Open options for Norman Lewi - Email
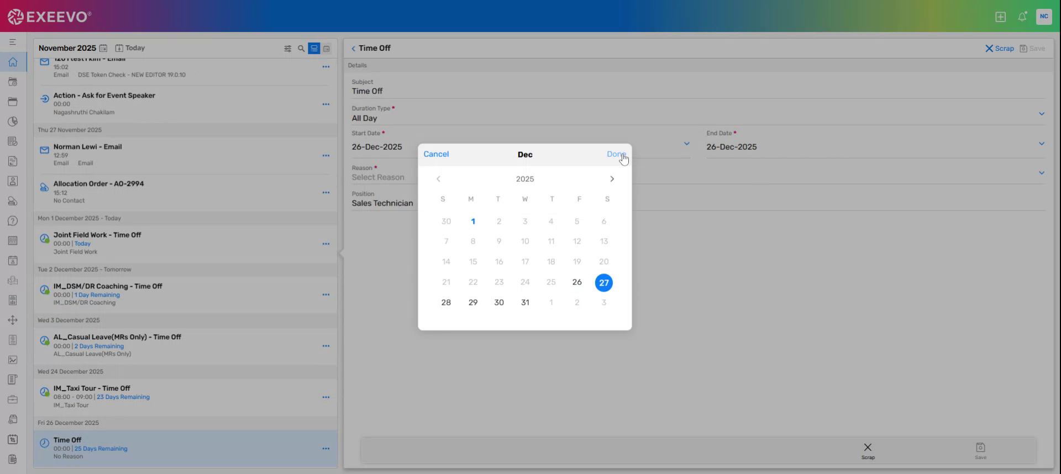1061x474 pixels. 325,156
